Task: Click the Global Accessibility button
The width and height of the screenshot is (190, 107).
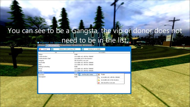Action: pyautogui.click(x=93, y=49)
